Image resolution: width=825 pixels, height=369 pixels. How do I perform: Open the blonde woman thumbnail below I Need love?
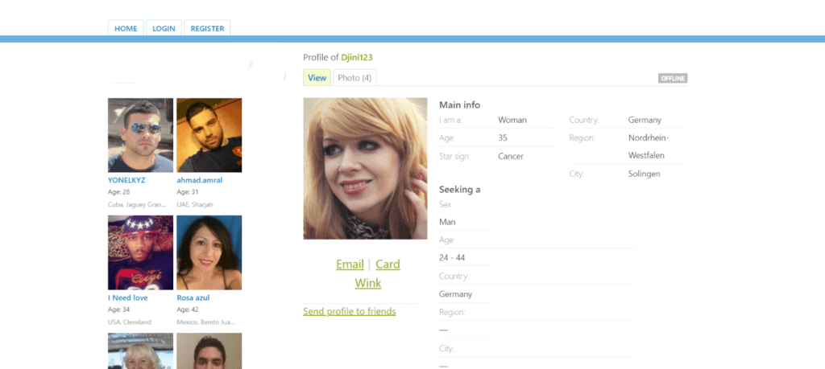tap(140, 351)
